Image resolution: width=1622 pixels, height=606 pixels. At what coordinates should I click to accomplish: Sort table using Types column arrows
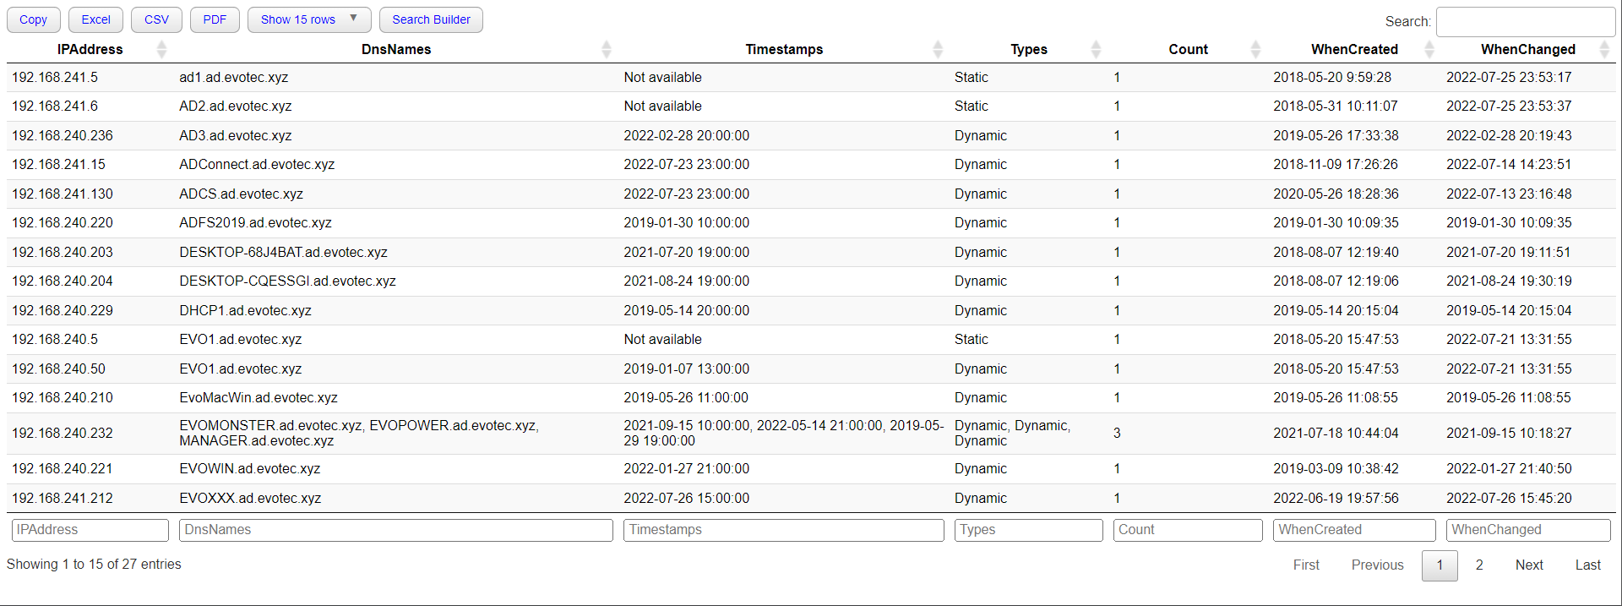pos(1096,50)
